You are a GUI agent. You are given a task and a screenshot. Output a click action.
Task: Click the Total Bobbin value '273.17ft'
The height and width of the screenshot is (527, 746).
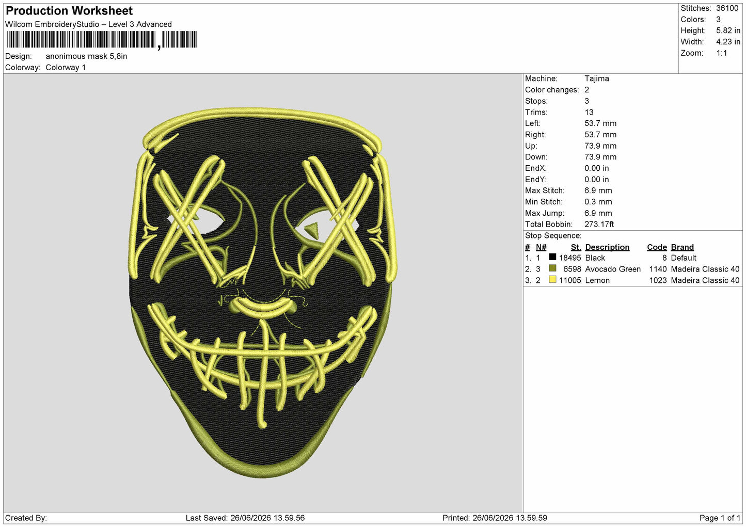[599, 225]
